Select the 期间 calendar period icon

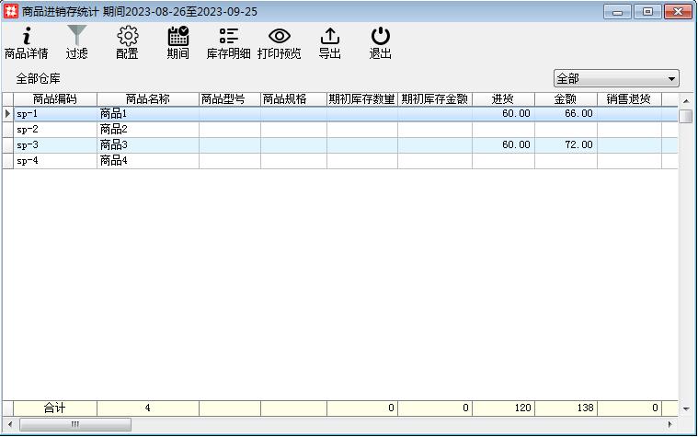click(x=177, y=43)
